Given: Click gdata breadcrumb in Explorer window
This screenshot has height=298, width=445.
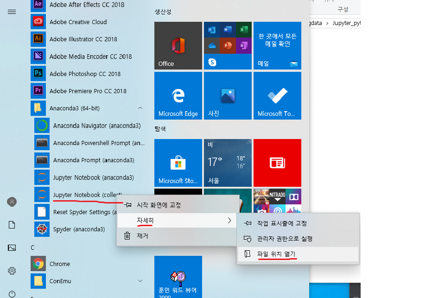Looking at the screenshot, I should (x=316, y=23).
